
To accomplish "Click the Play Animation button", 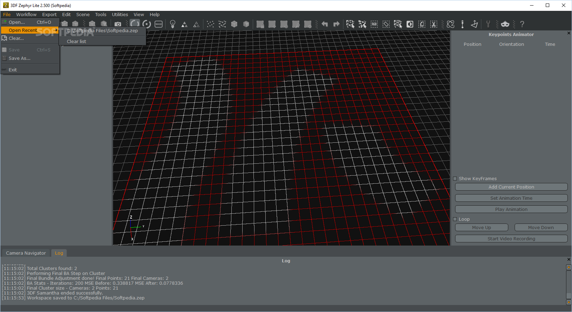I will pyautogui.click(x=511, y=210).
